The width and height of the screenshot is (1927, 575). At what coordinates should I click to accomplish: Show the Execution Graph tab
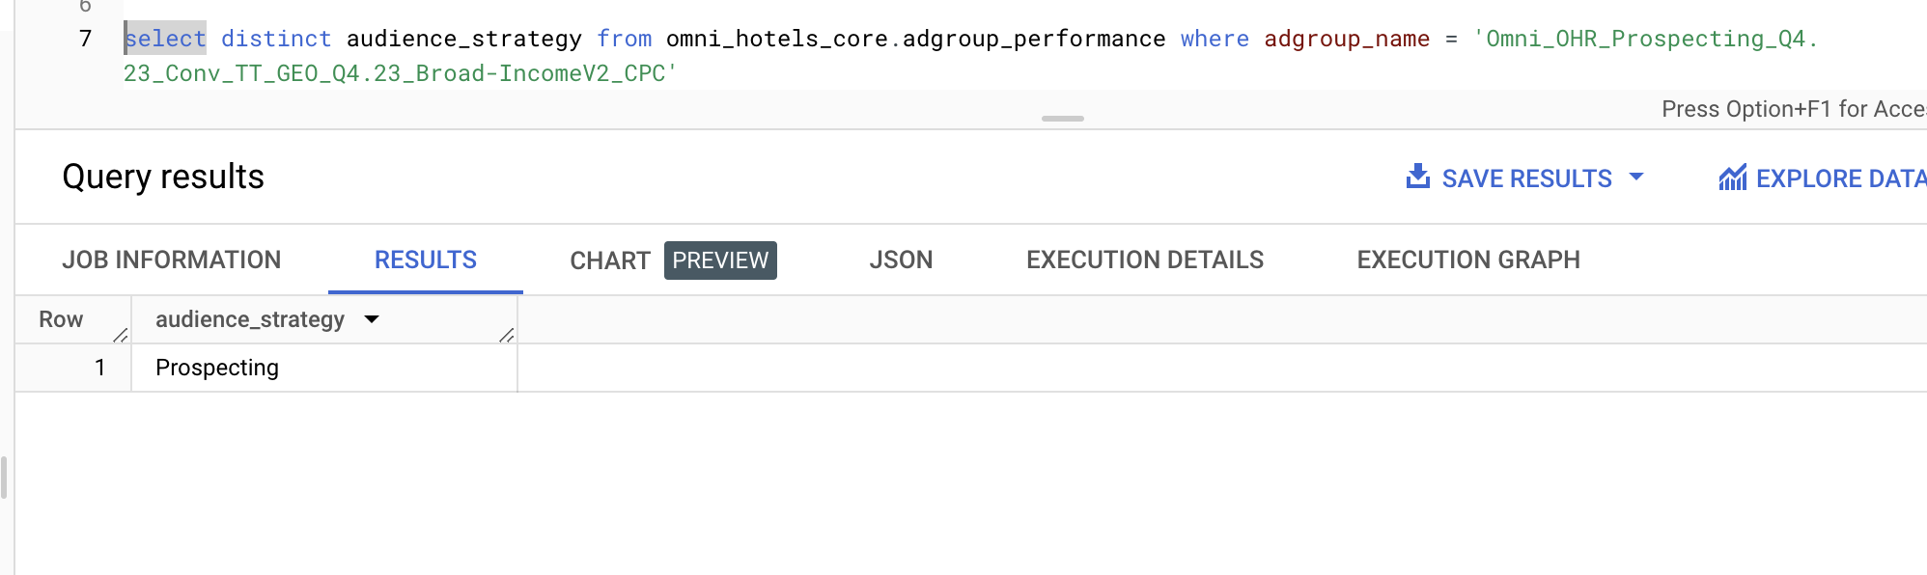pyautogui.click(x=1468, y=260)
